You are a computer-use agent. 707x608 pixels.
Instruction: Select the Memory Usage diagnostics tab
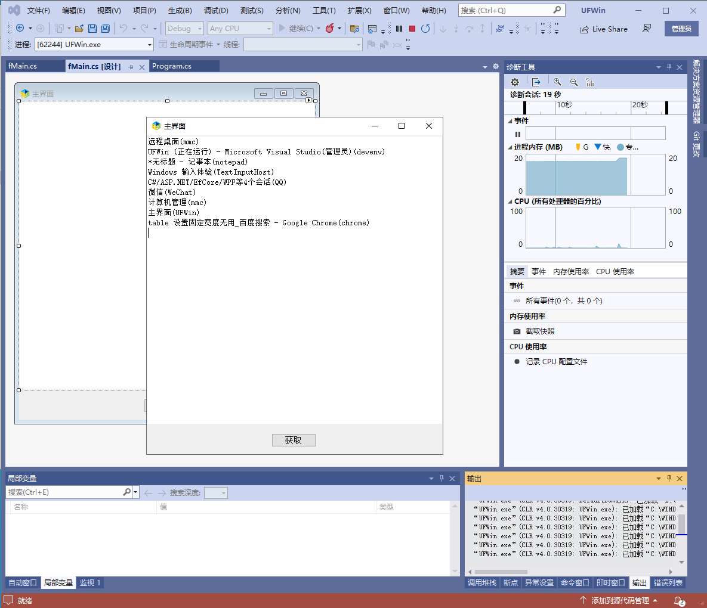[x=571, y=272]
